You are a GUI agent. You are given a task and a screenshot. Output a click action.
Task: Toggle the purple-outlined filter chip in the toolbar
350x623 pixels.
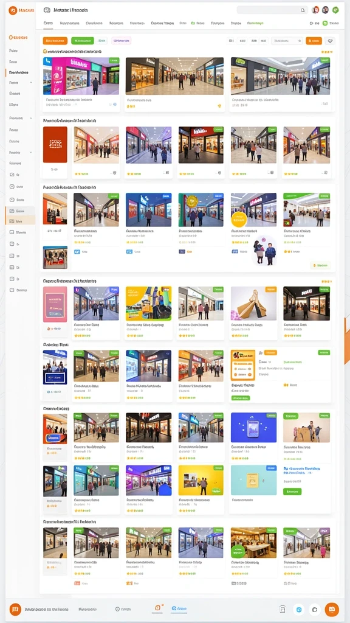point(122,41)
